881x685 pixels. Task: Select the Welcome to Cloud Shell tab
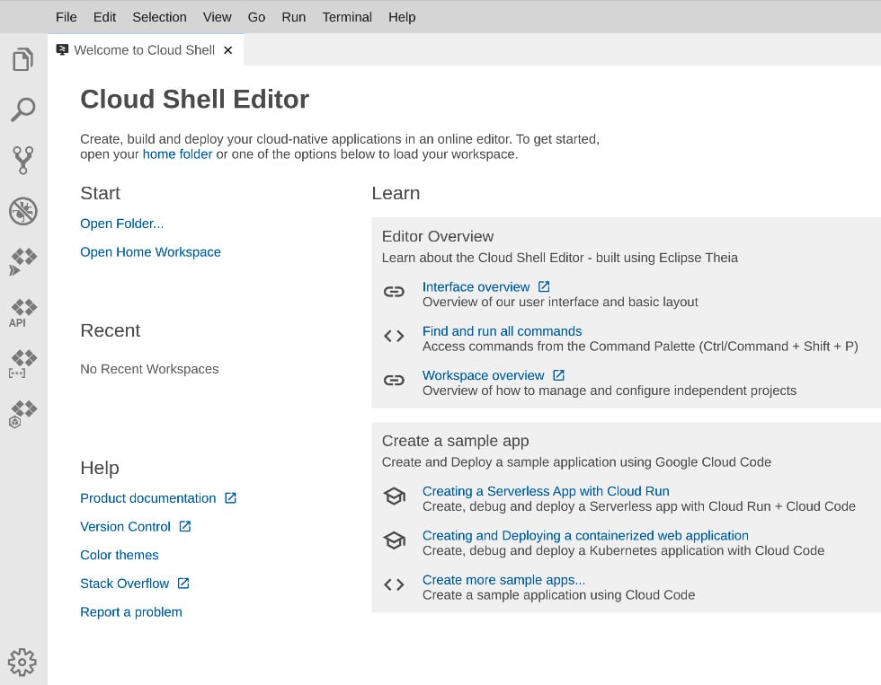pyautogui.click(x=145, y=50)
